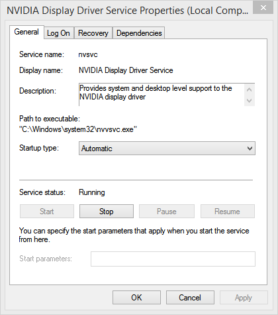Click the executable path text nvvsvc.exe

point(78,129)
